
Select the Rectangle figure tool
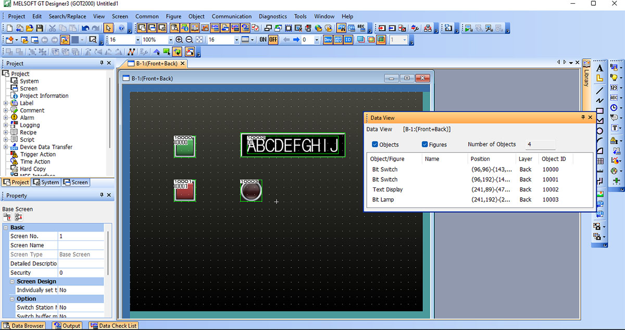tap(599, 110)
